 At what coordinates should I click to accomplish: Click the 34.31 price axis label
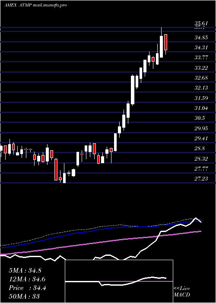click(201, 48)
